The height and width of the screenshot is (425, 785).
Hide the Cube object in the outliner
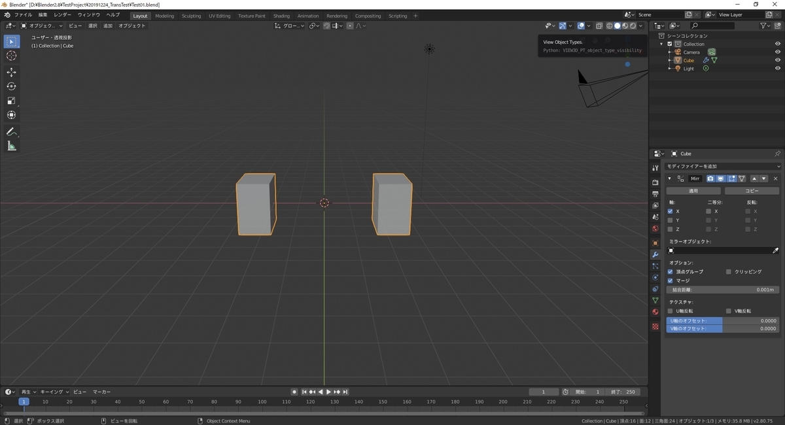(778, 60)
